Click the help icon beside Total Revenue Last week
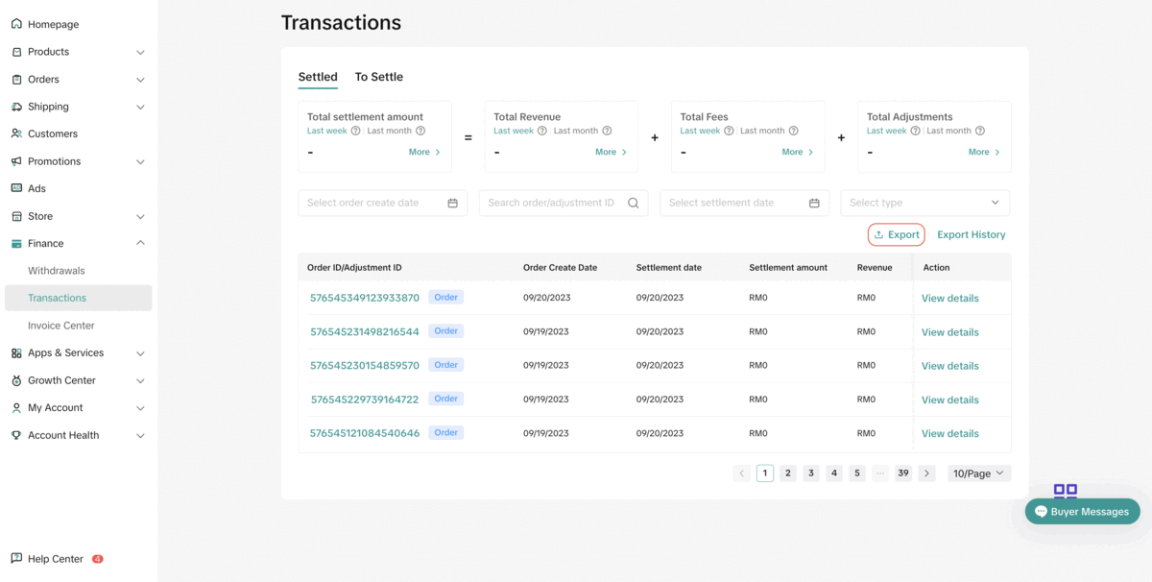The image size is (1152, 582). pos(542,131)
